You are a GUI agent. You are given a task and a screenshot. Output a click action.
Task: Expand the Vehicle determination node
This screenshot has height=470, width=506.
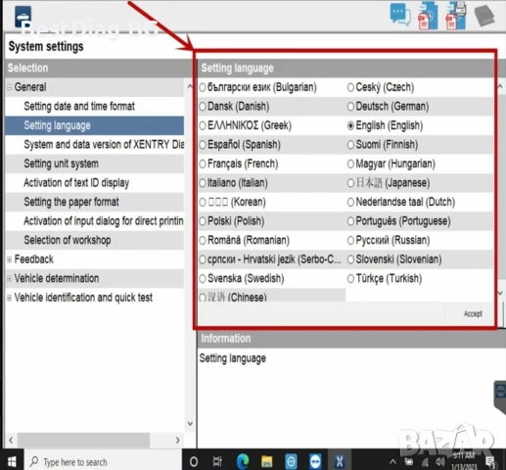(x=10, y=279)
